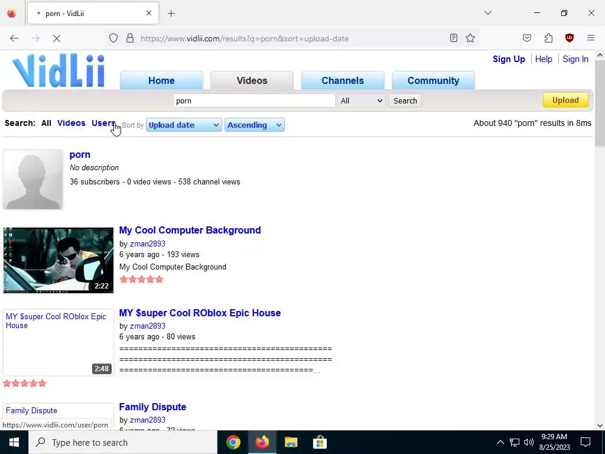Click the yellow Upload button
Viewport: 605px width, 454px height.
(565, 100)
